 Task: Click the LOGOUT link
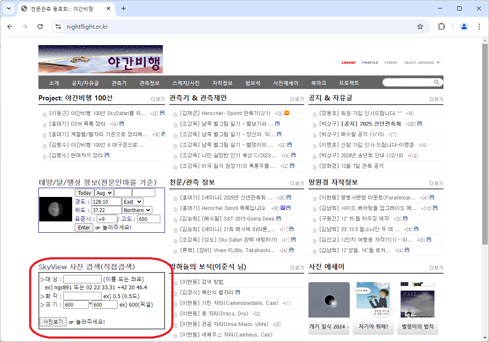pyautogui.click(x=349, y=63)
